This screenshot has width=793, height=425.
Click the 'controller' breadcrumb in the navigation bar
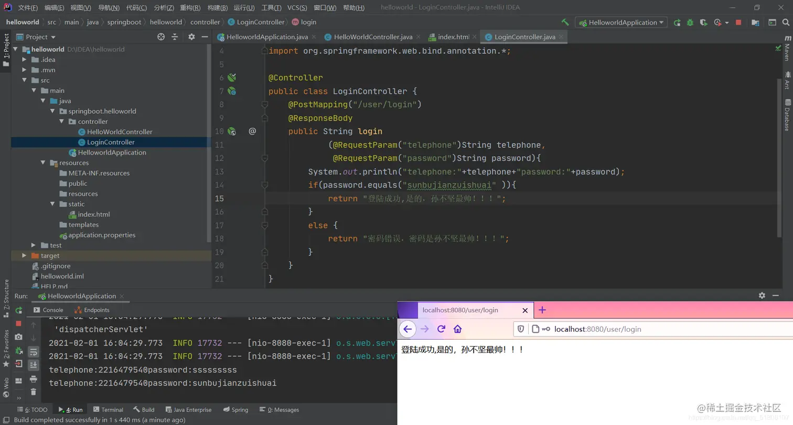point(205,22)
